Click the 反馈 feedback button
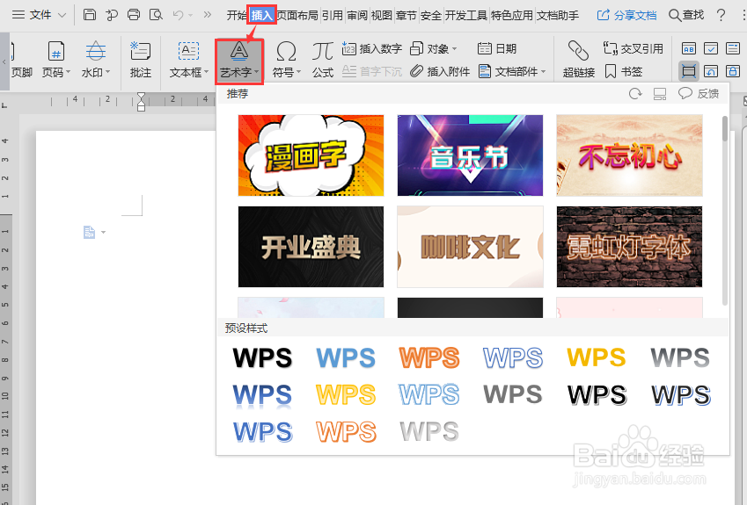The width and height of the screenshot is (747, 505). 699,94
